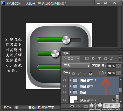Click the folder icon of 按钮 副本
This screenshot has width=123, height=111.
click(x=75, y=86)
